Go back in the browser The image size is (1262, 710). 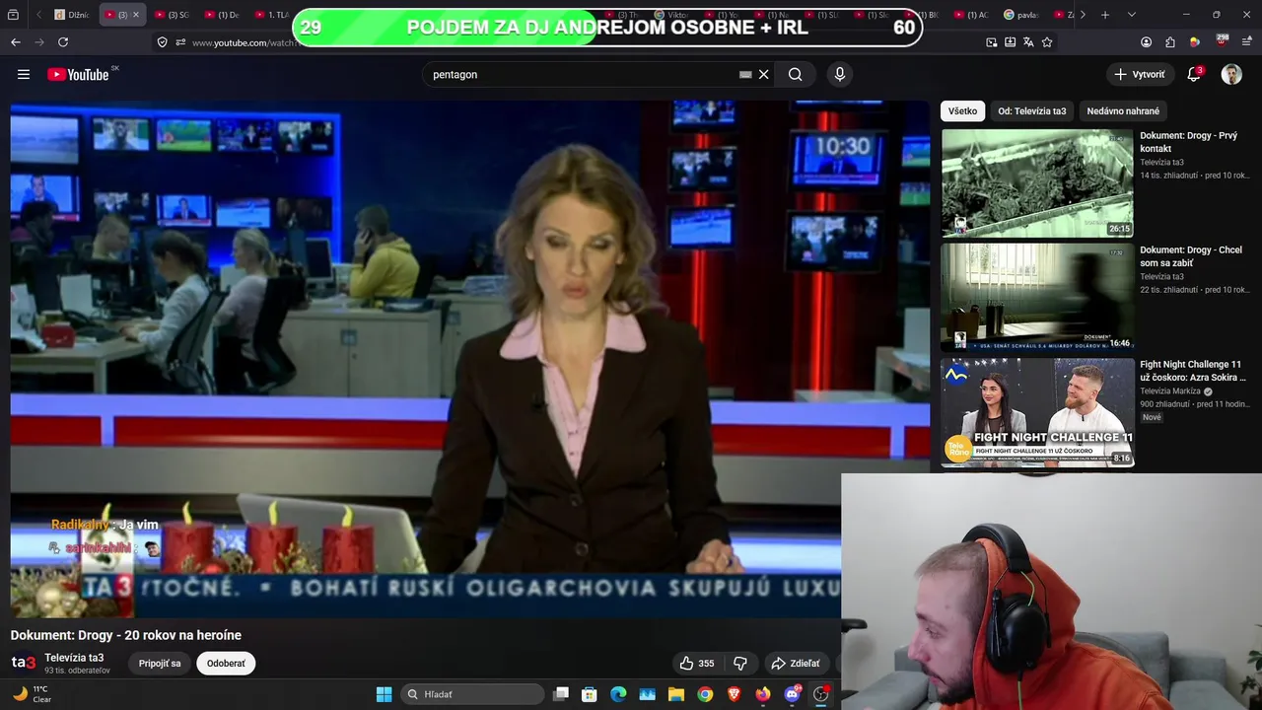(x=16, y=42)
